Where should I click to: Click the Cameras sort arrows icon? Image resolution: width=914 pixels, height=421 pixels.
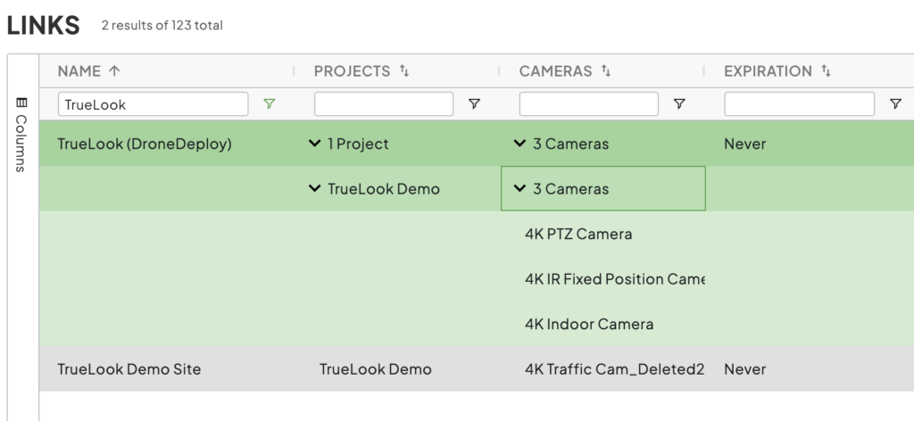point(606,71)
